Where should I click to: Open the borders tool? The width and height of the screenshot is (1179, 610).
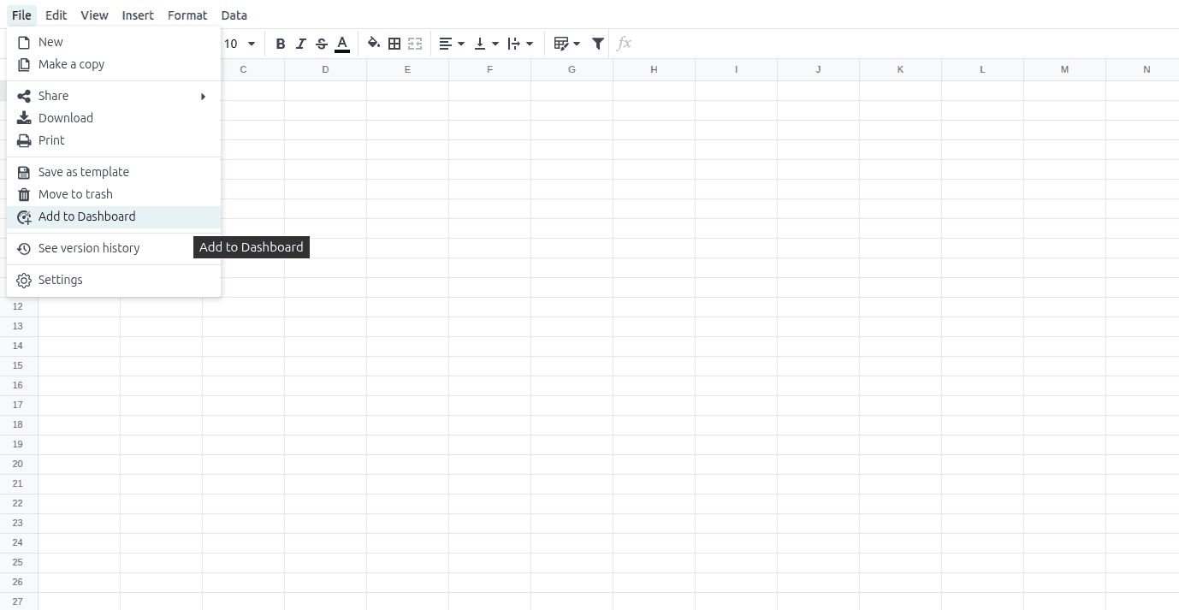[394, 44]
